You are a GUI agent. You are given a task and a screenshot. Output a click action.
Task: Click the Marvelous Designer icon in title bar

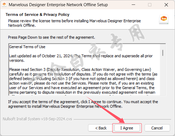point(4,5)
